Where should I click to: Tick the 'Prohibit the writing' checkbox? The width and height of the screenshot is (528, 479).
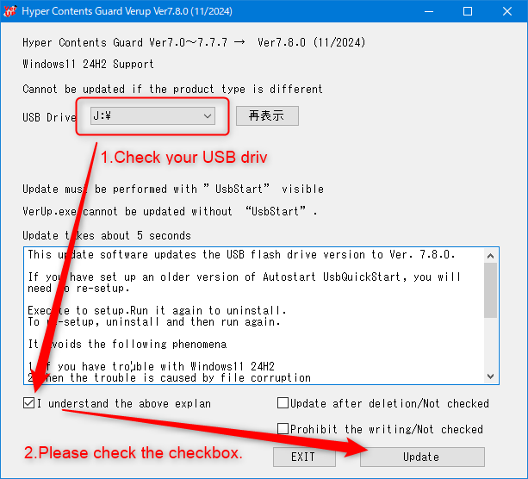click(x=283, y=429)
